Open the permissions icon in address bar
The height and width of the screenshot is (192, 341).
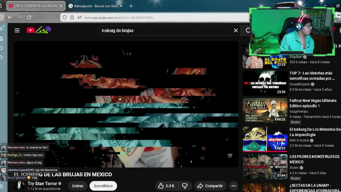pyautogui.click(x=79, y=18)
